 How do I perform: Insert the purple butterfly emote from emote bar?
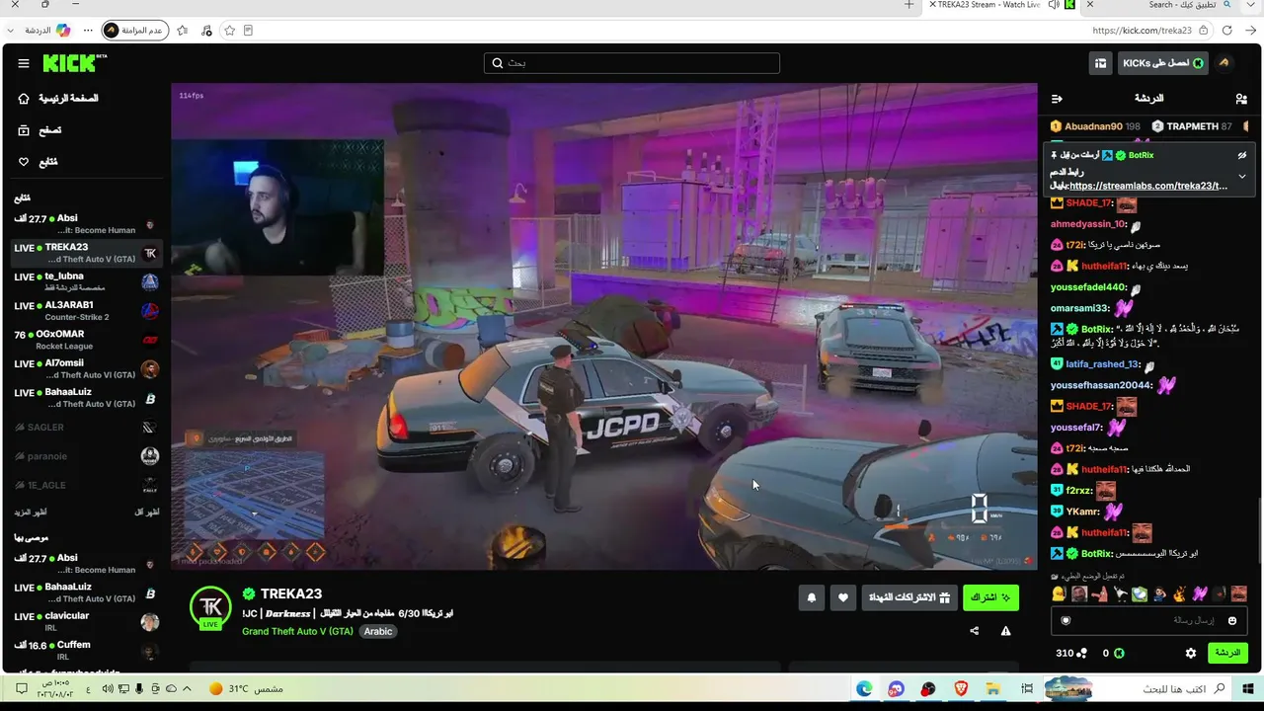(1200, 594)
